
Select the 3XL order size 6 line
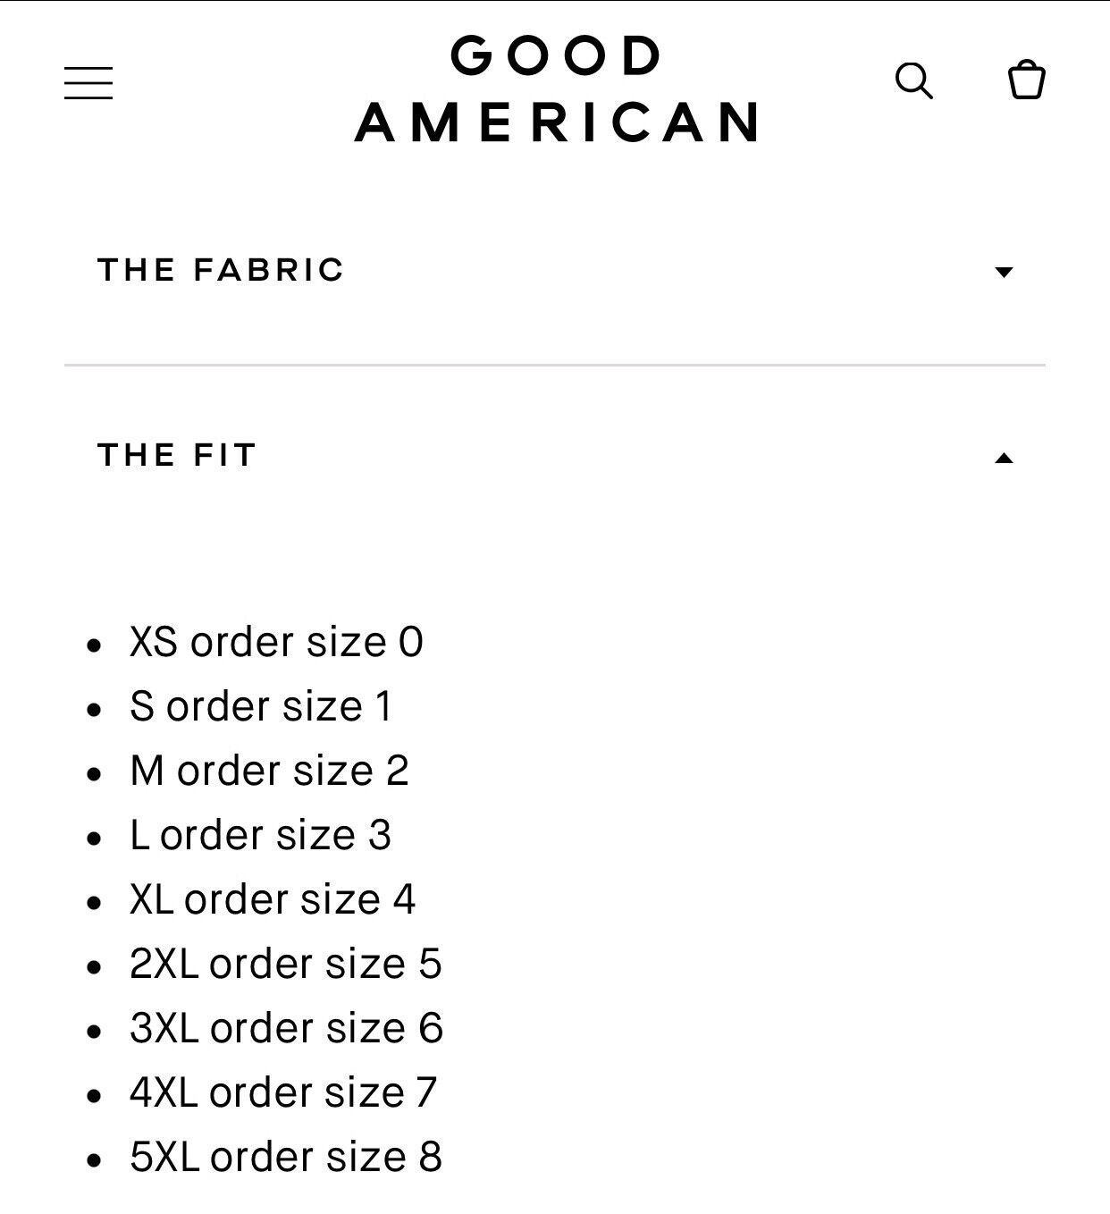(x=286, y=1028)
